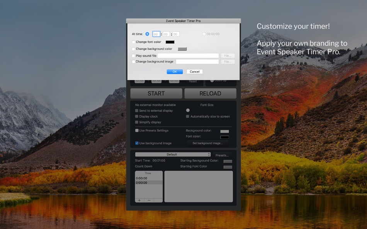Click the RELOAD button
Screen dimensions: 367x229
tap(210, 93)
